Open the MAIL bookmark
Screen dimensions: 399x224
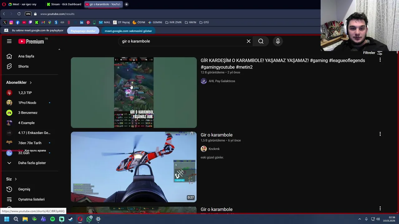click(x=104, y=22)
